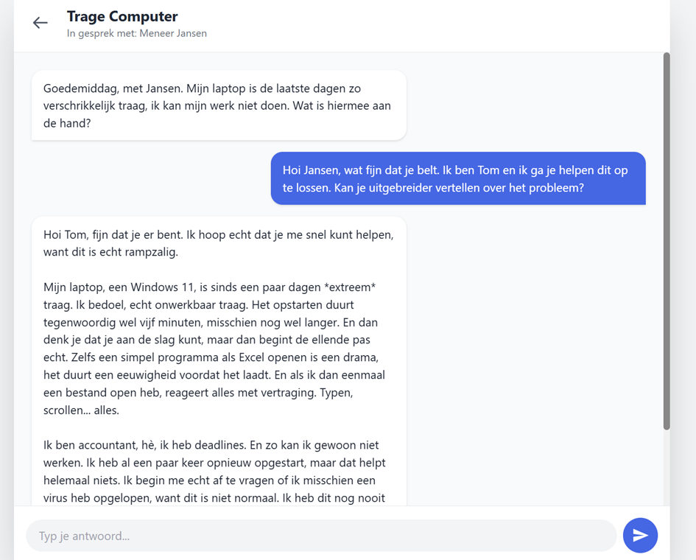
Task: Click the back arrow icon
Action: click(41, 23)
